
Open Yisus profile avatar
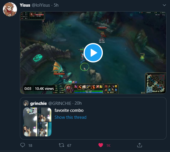[10, 9]
